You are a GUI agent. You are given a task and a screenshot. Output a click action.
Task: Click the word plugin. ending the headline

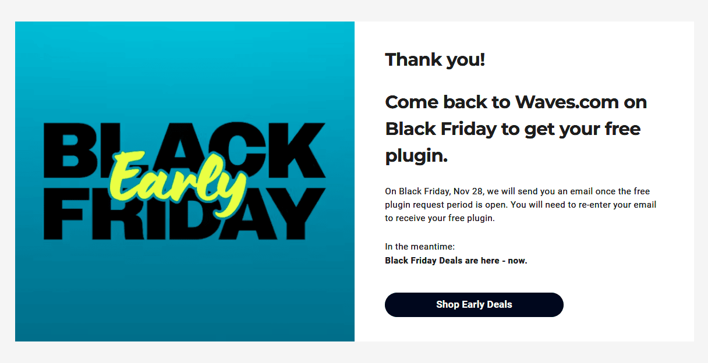click(x=416, y=156)
